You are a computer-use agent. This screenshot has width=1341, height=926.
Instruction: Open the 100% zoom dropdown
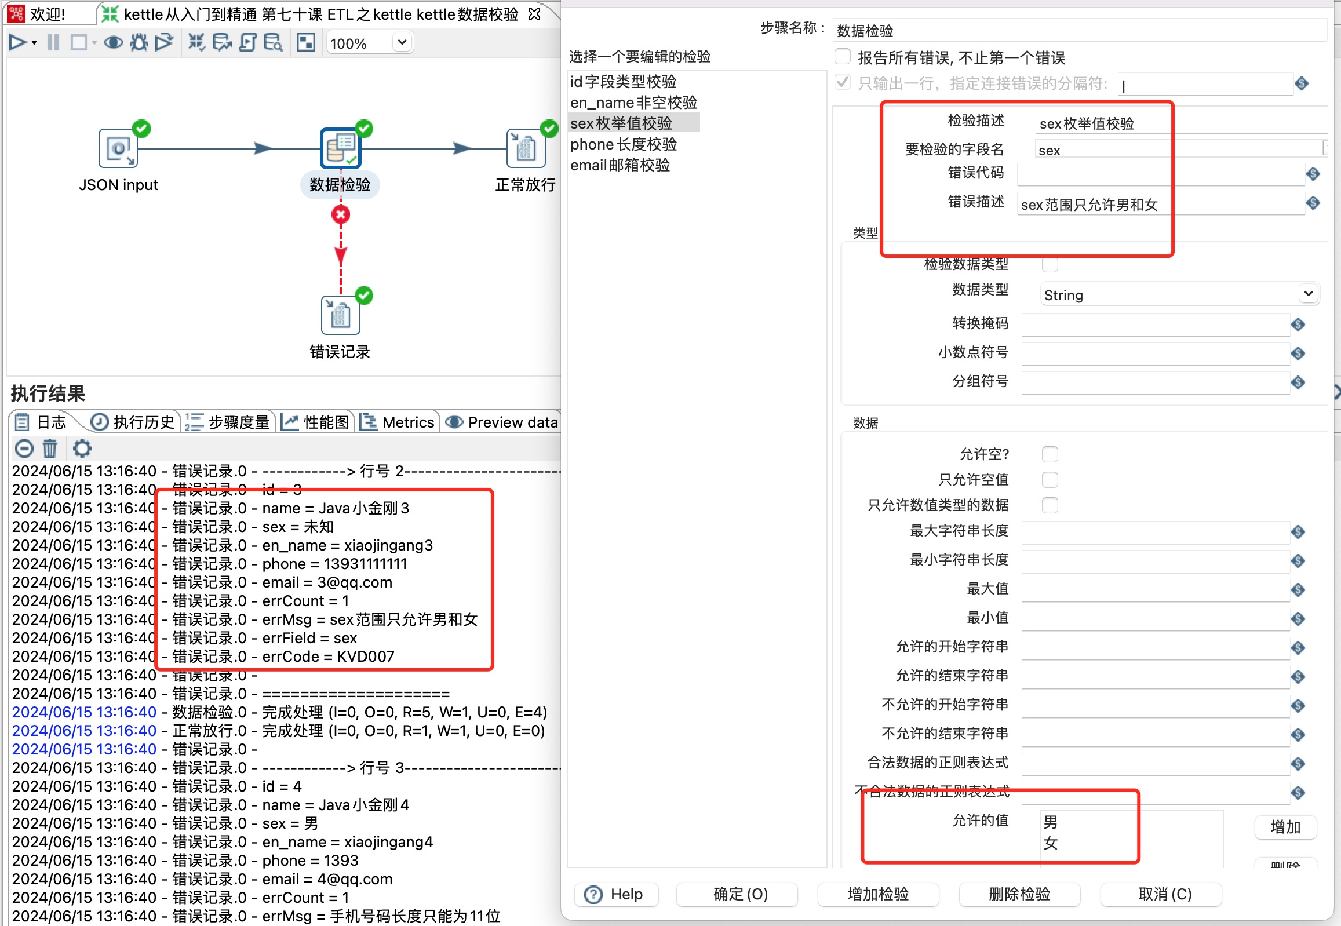[402, 42]
